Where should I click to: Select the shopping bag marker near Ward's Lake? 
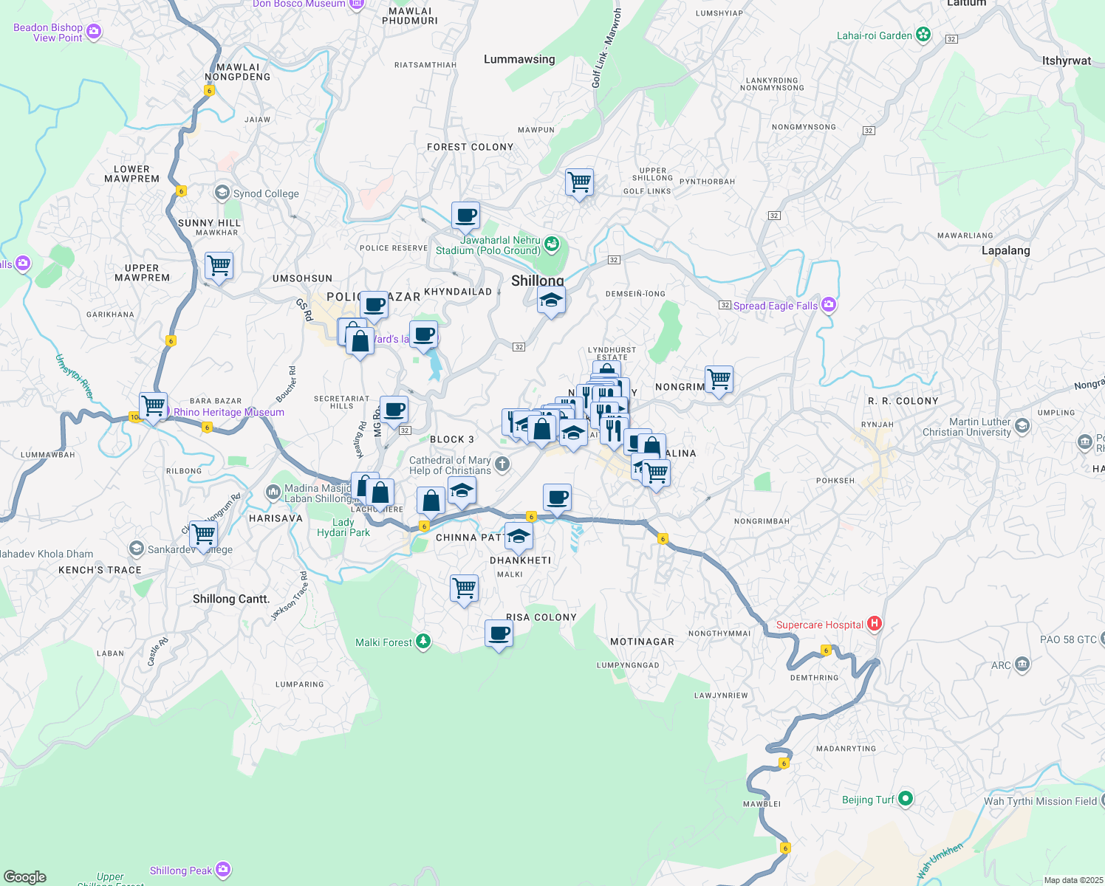click(x=359, y=340)
